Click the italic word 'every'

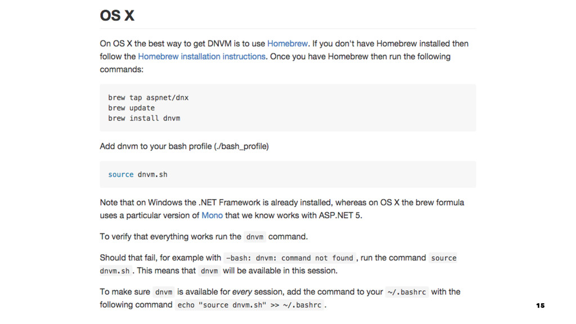point(242,292)
